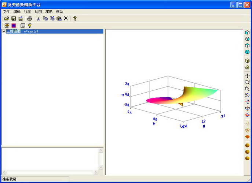The height and width of the screenshot is (183, 252).
Task: Open the 文件 menu
Action: click(x=7, y=12)
